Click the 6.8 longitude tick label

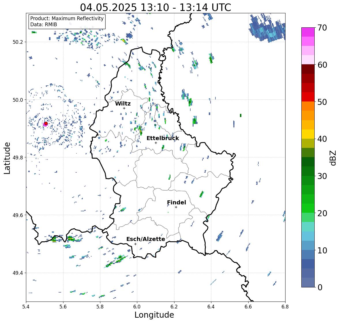tap(285, 306)
